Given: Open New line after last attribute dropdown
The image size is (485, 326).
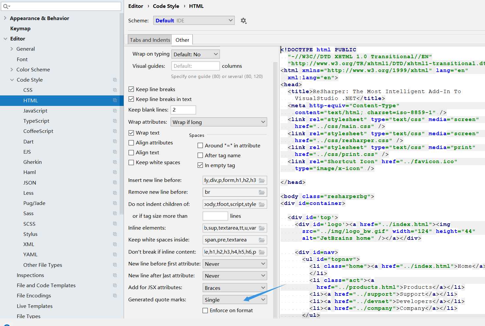Looking at the screenshot, I should click(235, 276).
